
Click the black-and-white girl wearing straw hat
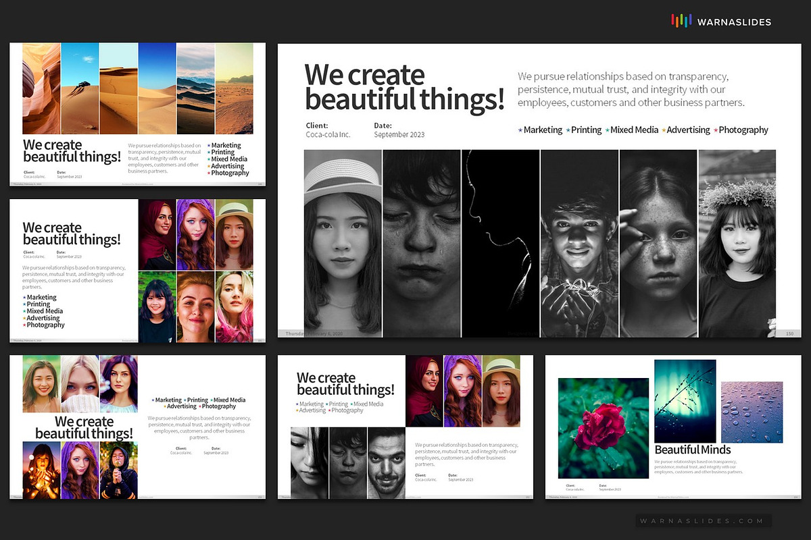(343, 243)
